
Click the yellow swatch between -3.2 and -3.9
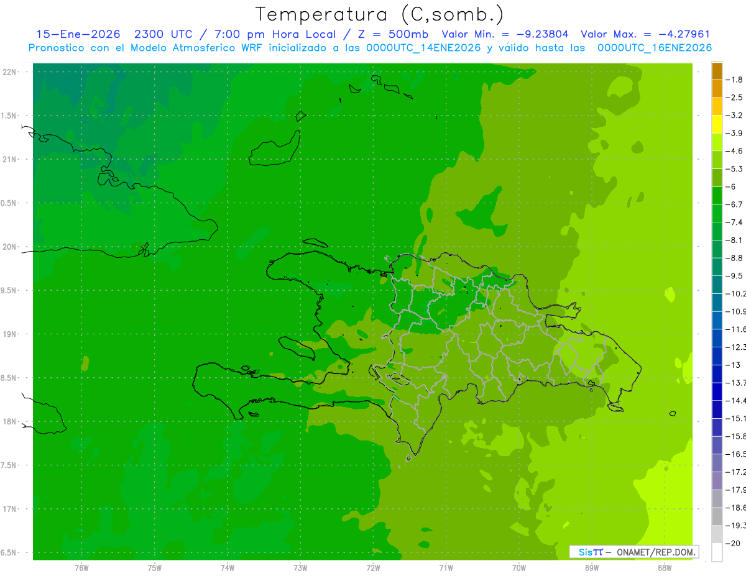(x=717, y=124)
